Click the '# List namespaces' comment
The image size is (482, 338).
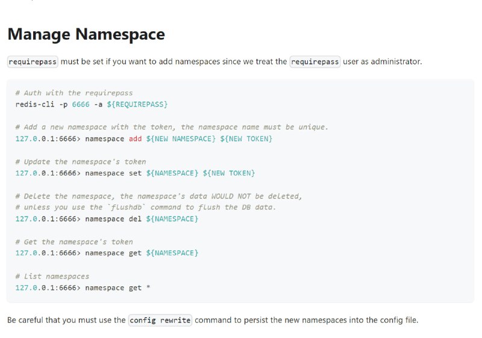(52, 276)
